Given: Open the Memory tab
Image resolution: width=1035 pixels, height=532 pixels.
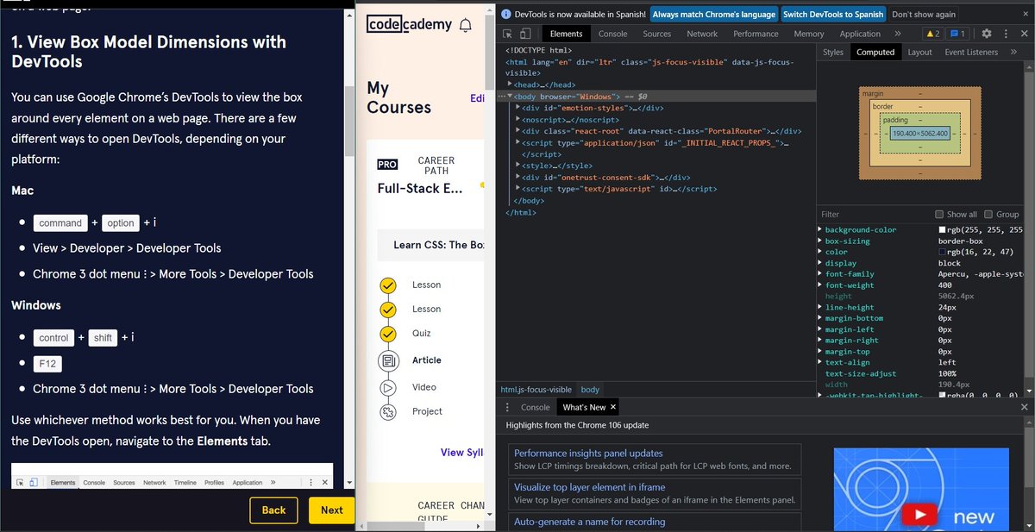Looking at the screenshot, I should (x=809, y=34).
